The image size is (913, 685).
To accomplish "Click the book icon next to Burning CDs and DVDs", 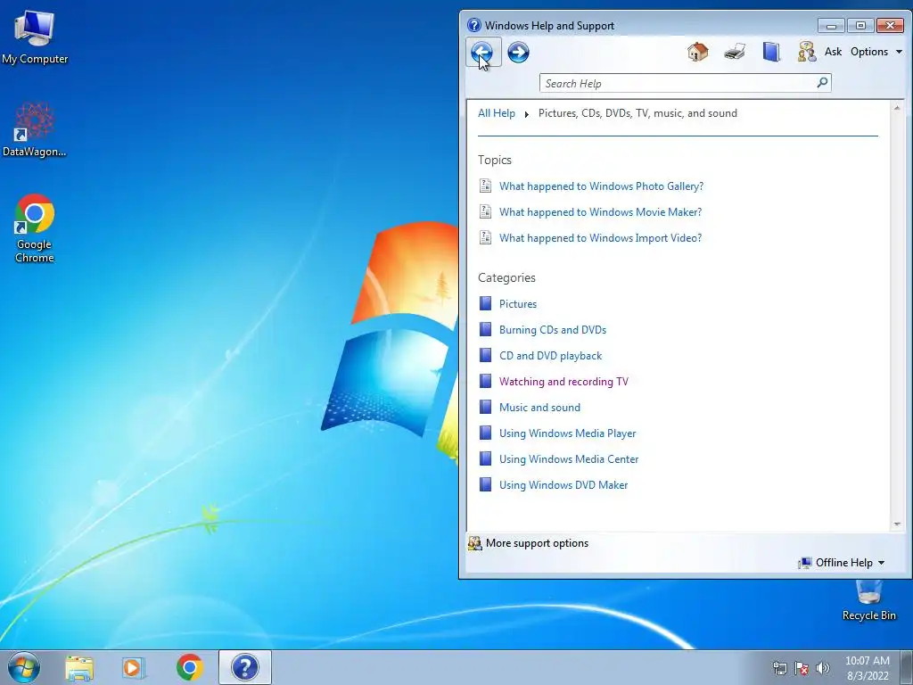I will (485, 329).
